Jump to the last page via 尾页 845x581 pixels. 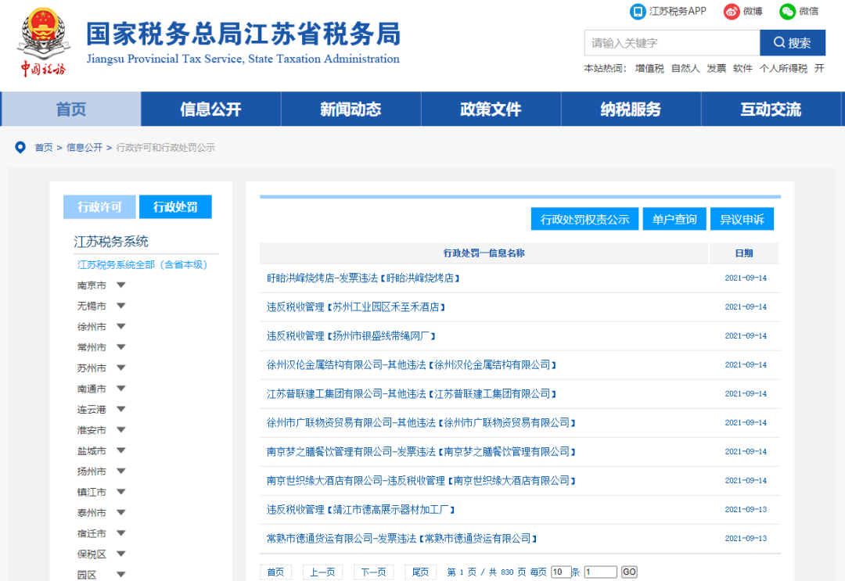420,572
